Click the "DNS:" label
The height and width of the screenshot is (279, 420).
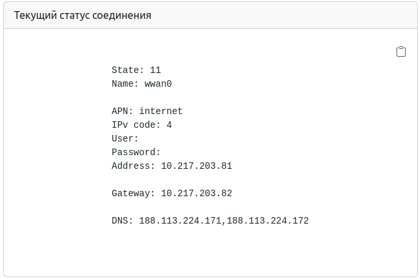pos(123,221)
